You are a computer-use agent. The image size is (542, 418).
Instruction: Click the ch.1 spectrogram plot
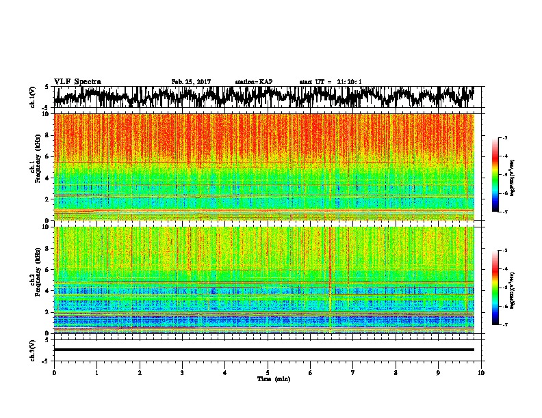263,167
